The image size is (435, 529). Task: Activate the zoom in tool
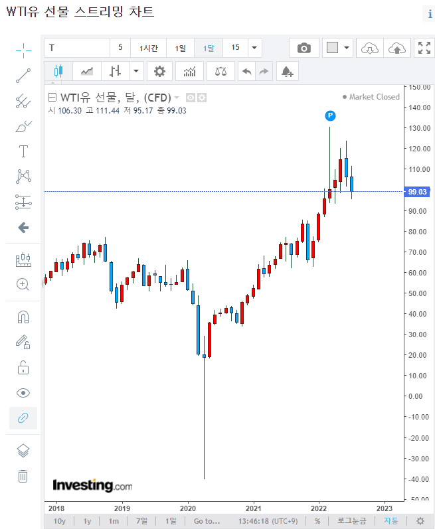click(x=23, y=284)
